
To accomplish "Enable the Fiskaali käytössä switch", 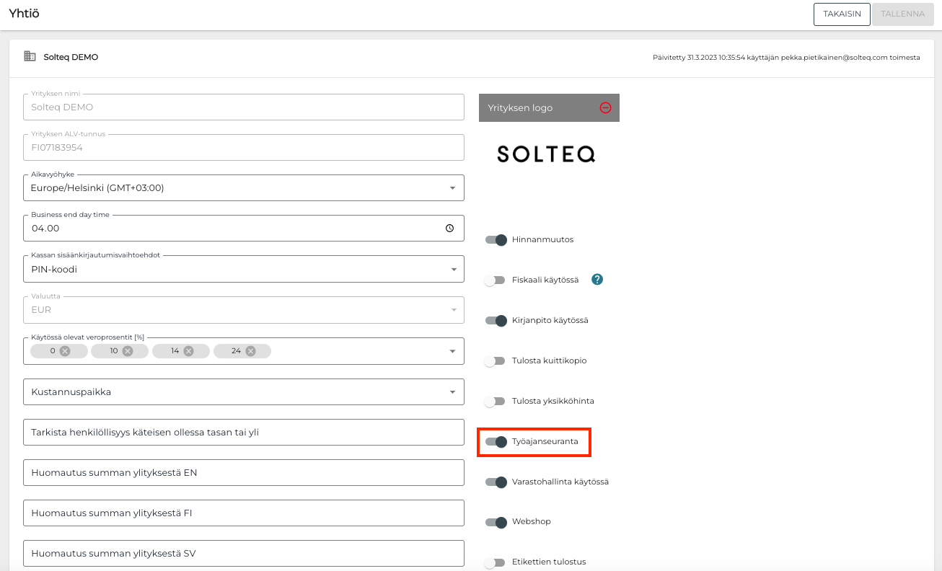I will 495,280.
